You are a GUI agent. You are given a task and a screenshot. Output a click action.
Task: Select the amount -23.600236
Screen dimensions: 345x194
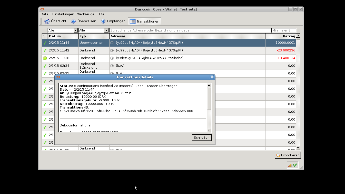(x=286, y=50)
